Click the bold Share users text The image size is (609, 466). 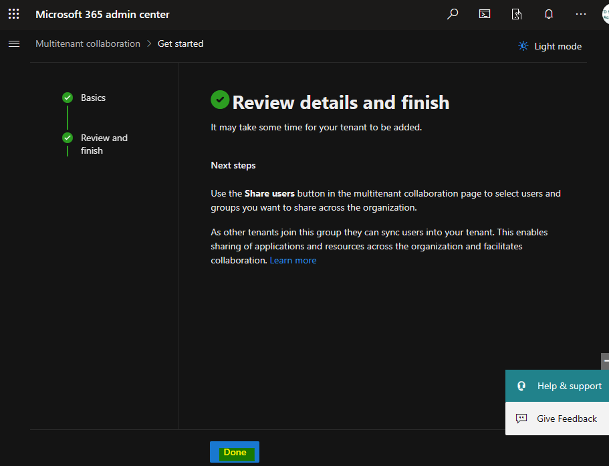(269, 193)
